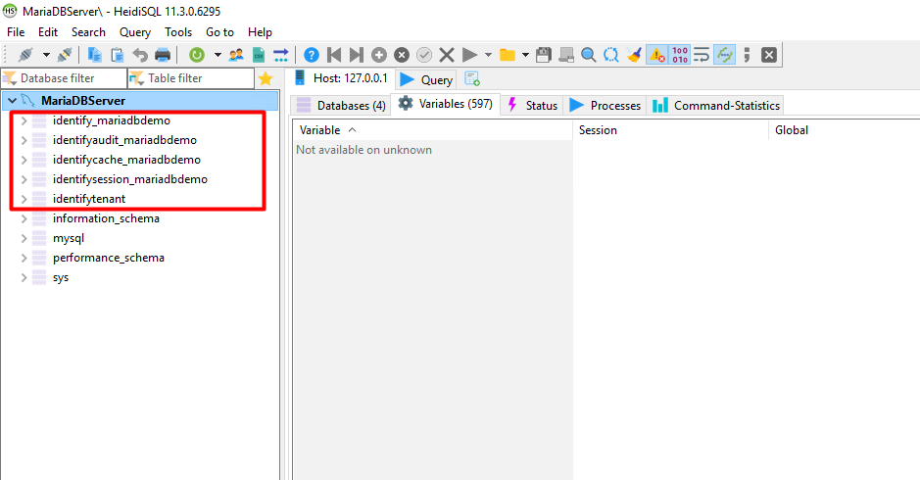Click the Delete row circle-x icon
The image size is (920, 480).
click(402, 55)
